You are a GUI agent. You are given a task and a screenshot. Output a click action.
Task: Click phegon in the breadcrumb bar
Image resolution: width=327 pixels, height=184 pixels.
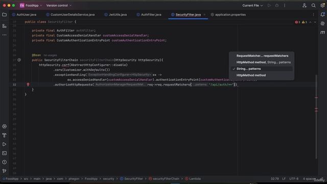click(74, 179)
